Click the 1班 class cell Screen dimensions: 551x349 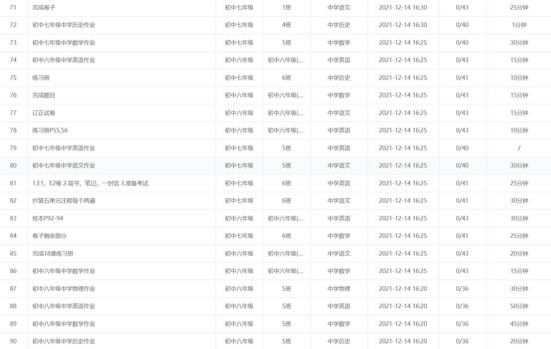[286, 7]
